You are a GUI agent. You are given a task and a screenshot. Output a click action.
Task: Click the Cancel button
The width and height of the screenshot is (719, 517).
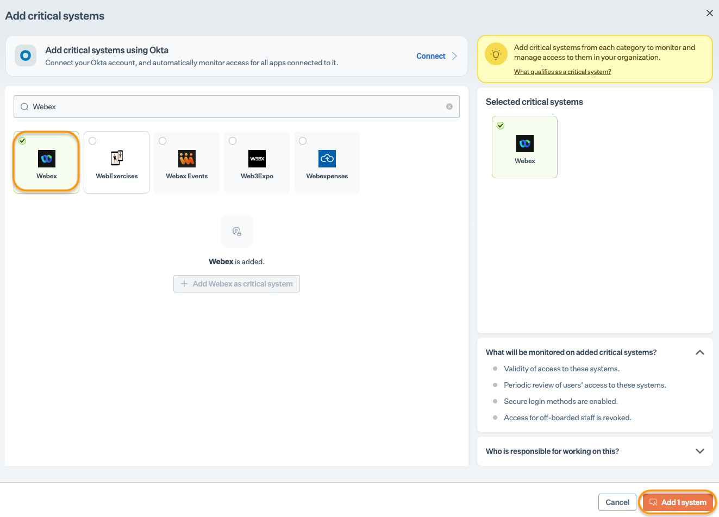click(x=617, y=502)
